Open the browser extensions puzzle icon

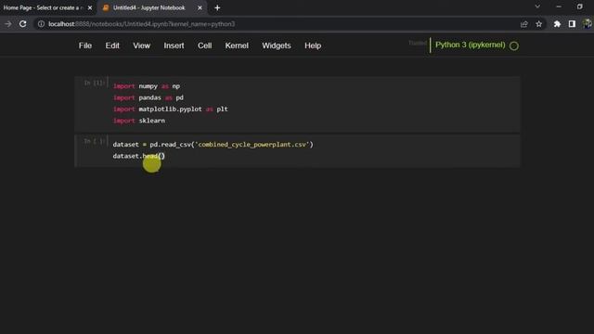point(557,24)
